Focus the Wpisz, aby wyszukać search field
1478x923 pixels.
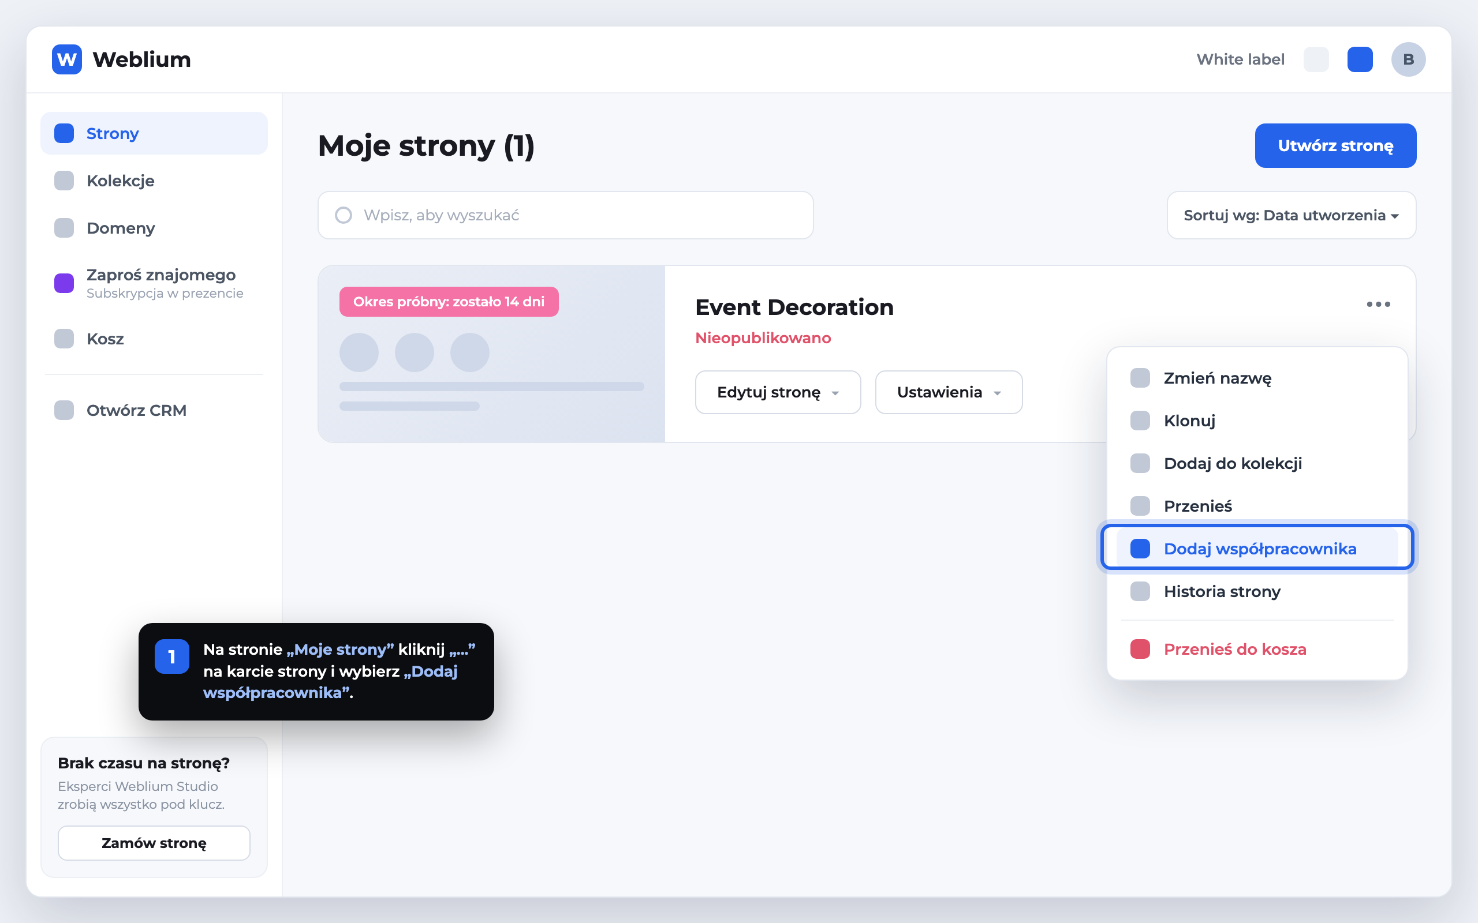(x=566, y=215)
